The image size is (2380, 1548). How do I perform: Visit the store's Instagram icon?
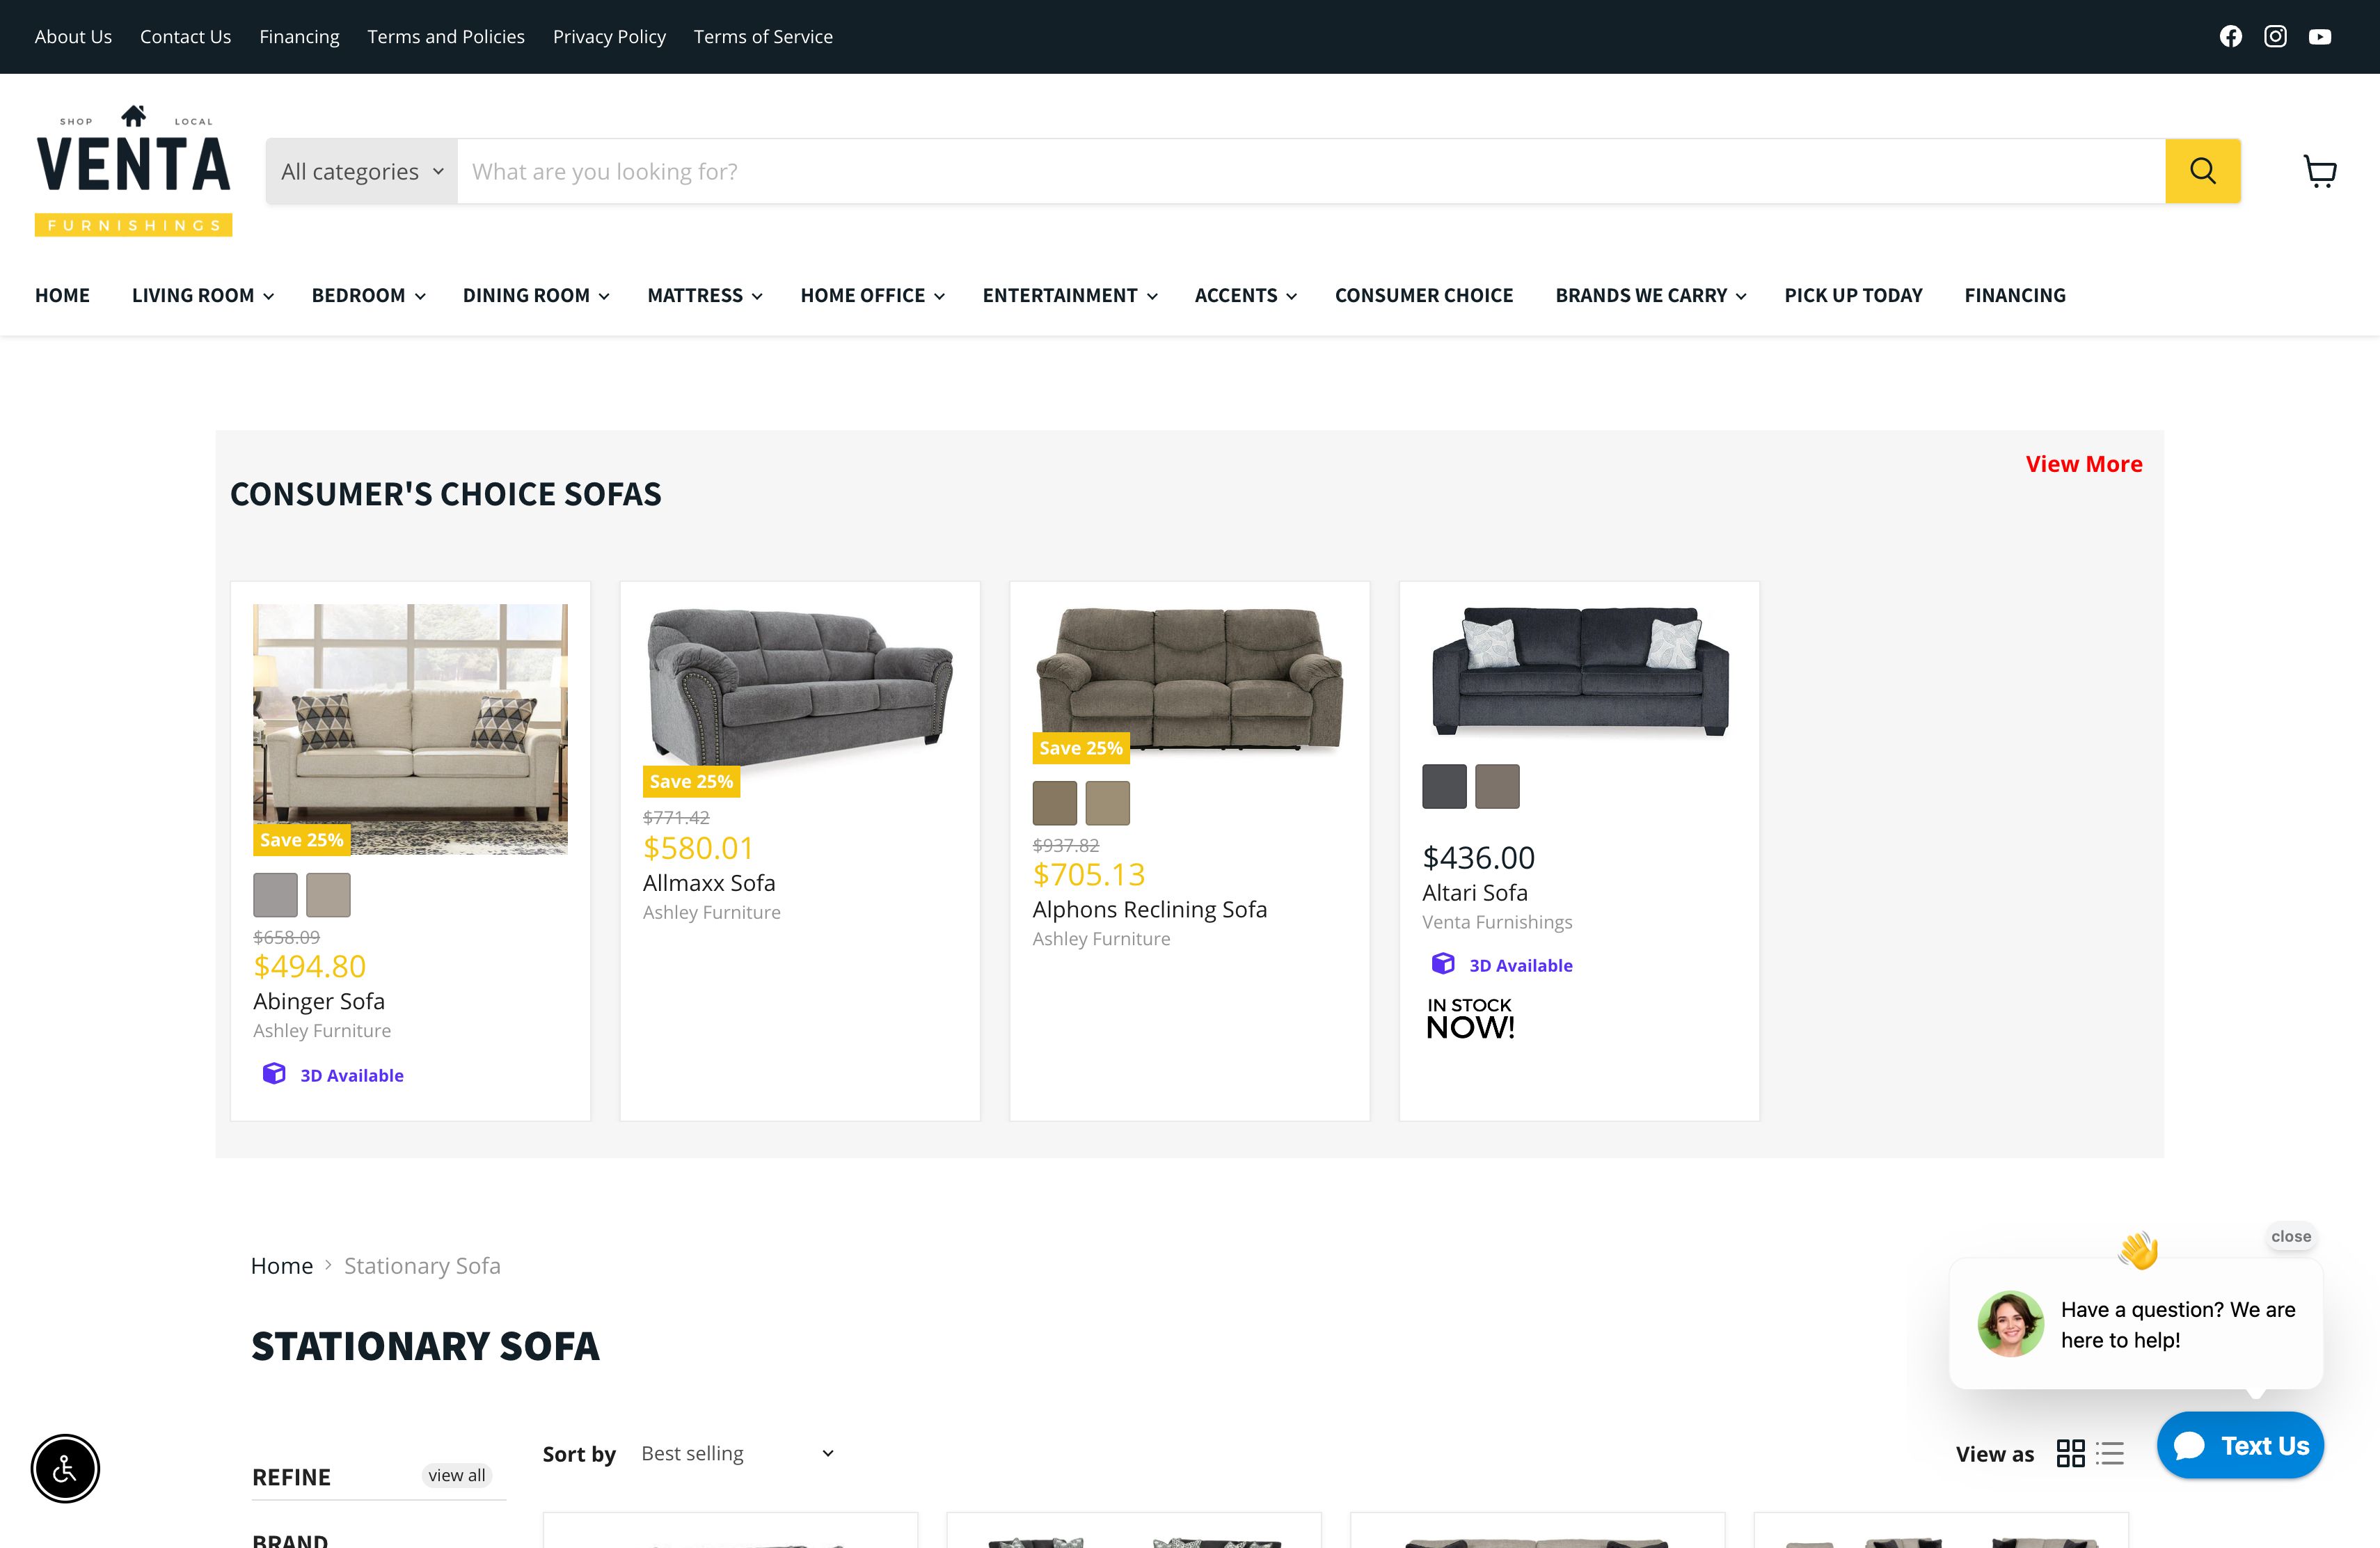[2275, 36]
